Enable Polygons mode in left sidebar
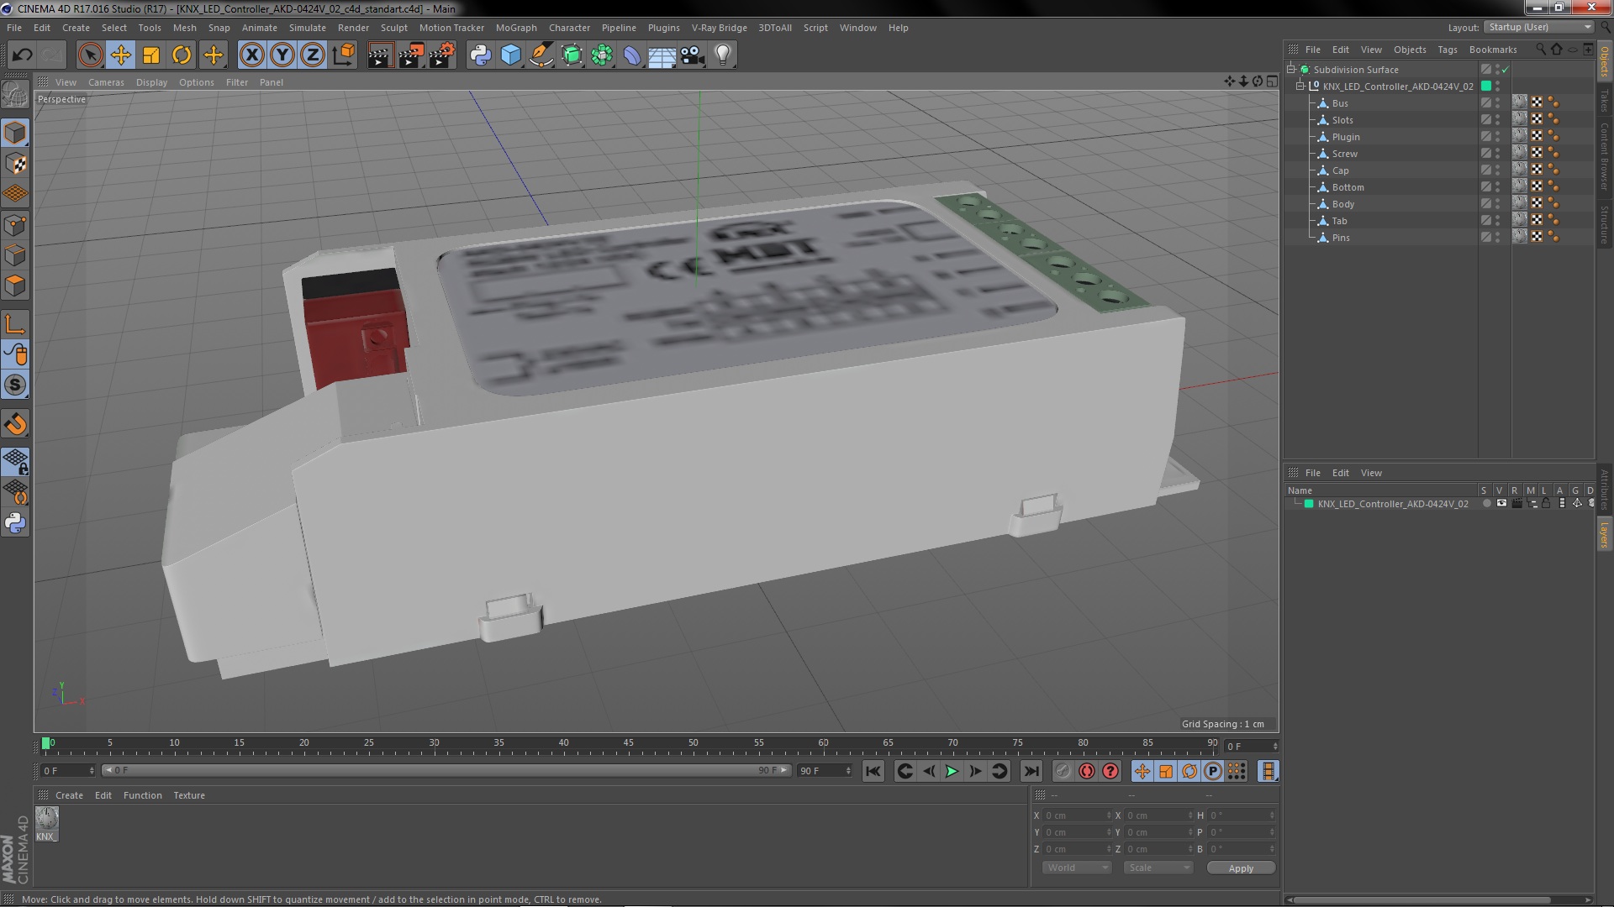The height and width of the screenshot is (907, 1614). (15, 286)
